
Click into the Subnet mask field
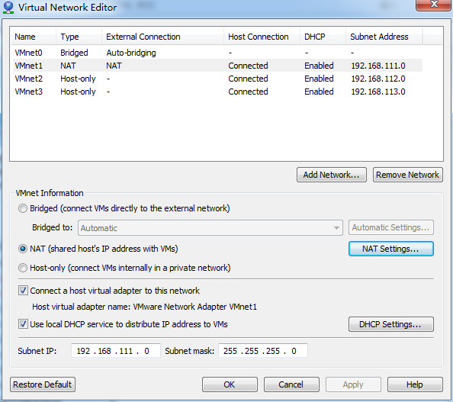coord(263,351)
